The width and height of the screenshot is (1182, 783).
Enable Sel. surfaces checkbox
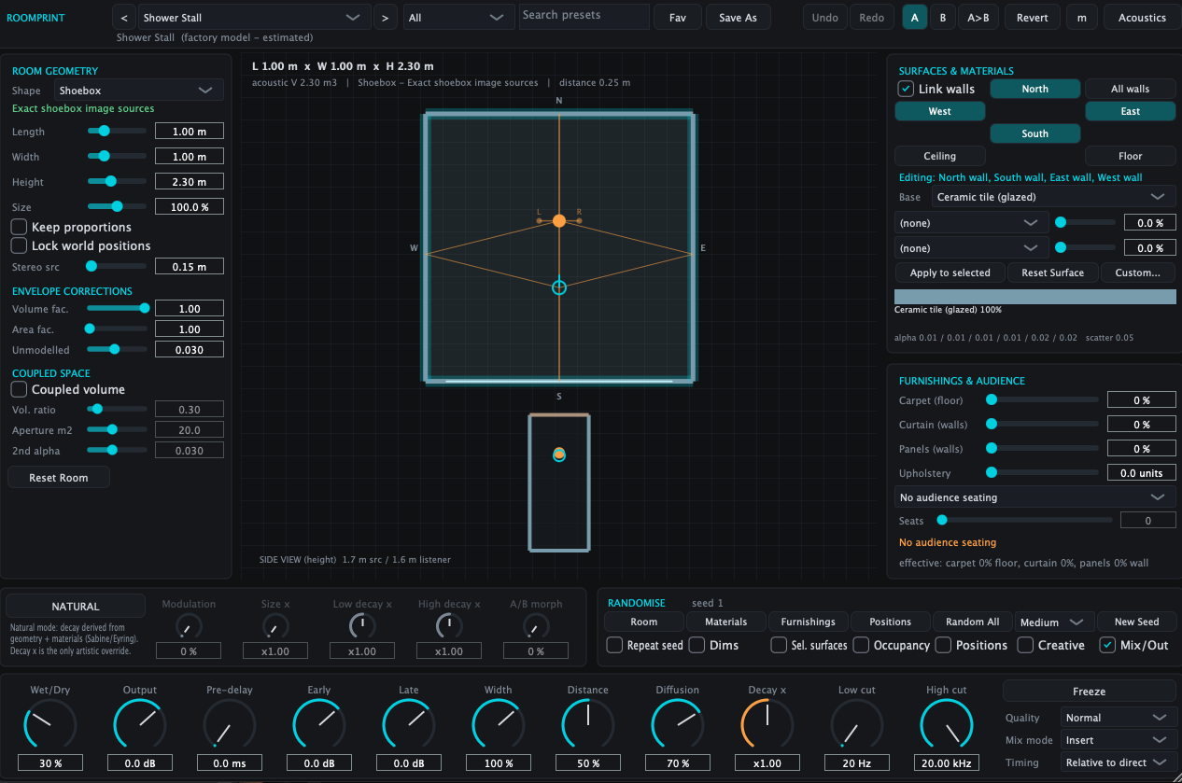coord(779,645)
